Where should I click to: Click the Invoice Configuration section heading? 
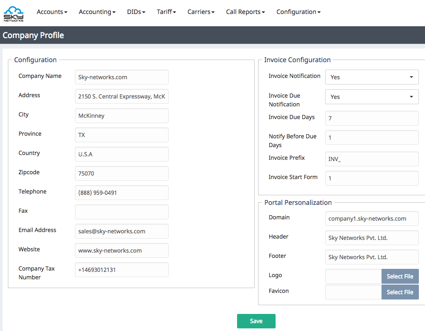click(x=297, y=60)
